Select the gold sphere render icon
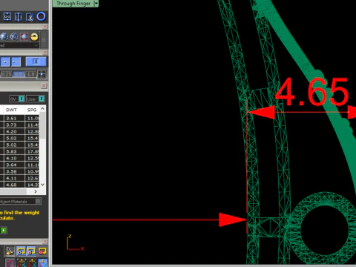The image size is (356, 267). [34, 36]
